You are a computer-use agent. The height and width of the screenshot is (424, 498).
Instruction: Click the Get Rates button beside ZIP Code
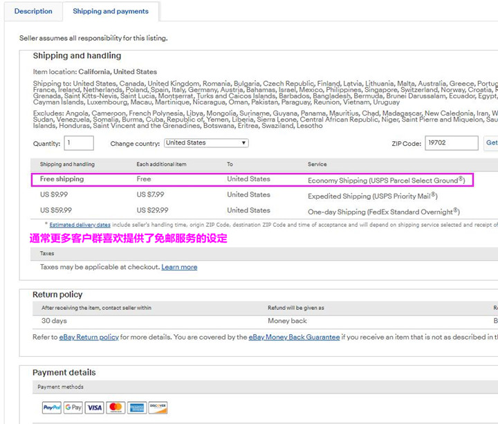[x=491, y=143]
